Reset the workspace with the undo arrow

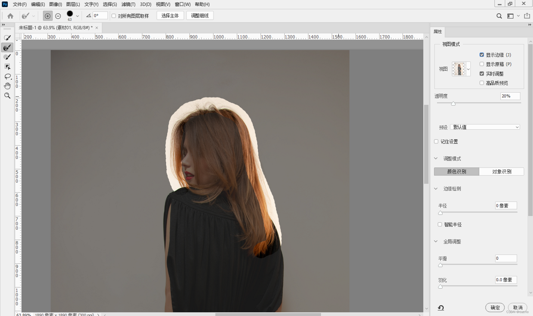point(441,308)
